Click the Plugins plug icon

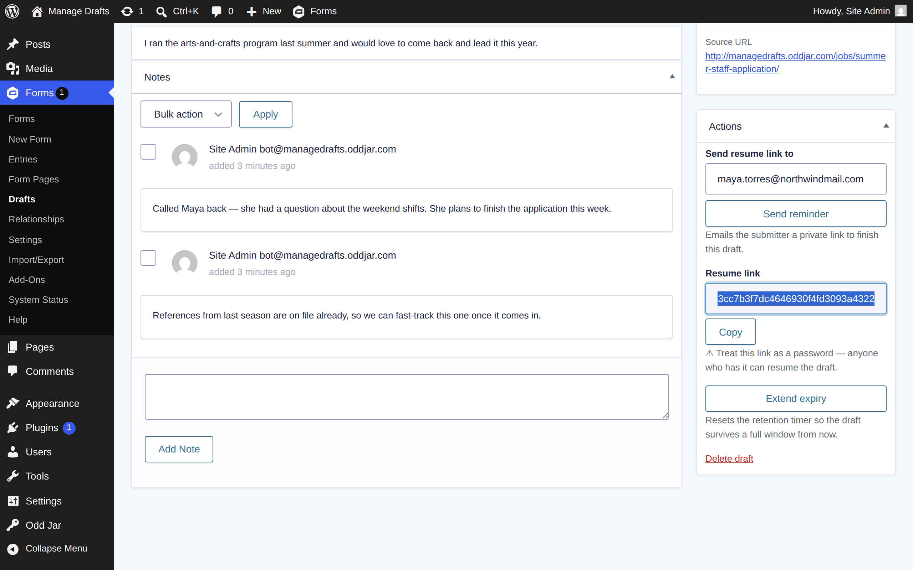[x=13, y=427]
